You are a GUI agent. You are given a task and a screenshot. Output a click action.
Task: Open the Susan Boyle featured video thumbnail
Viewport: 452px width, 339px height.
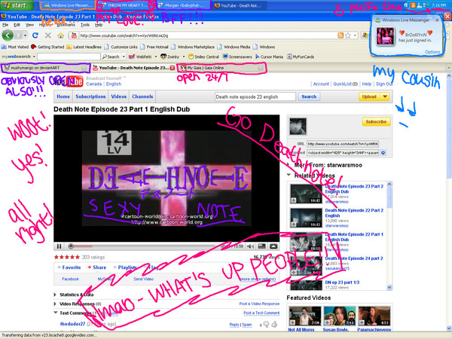(340, 316)
